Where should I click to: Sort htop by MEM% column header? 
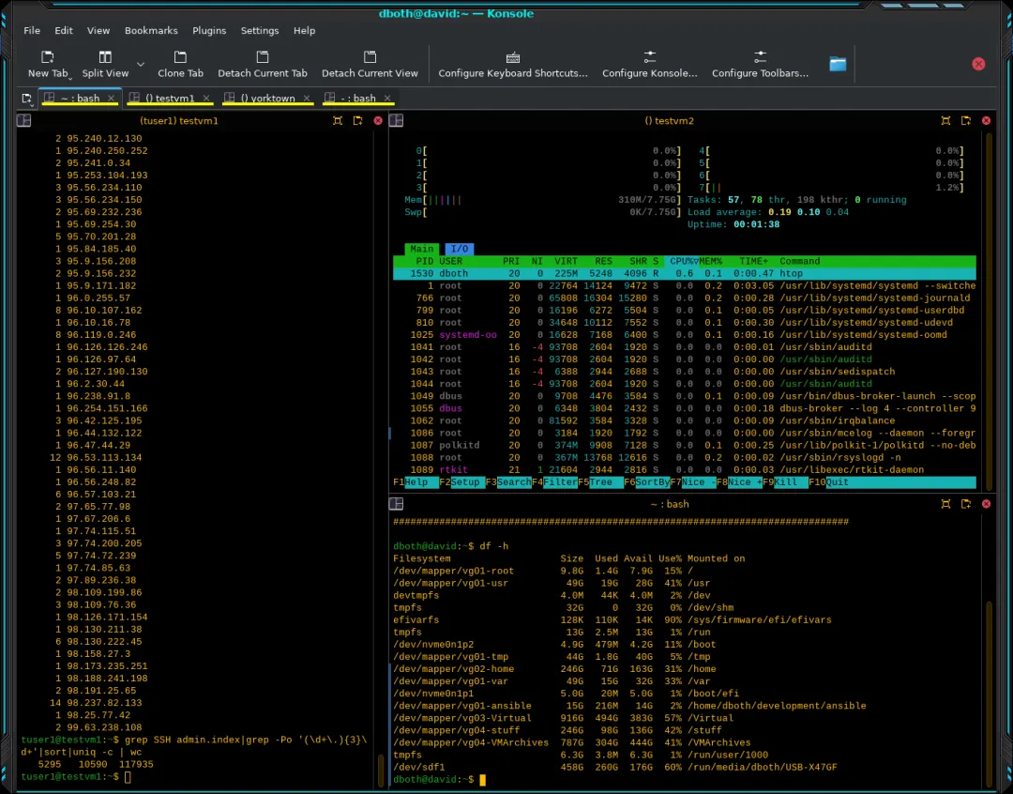pos(711,261)
